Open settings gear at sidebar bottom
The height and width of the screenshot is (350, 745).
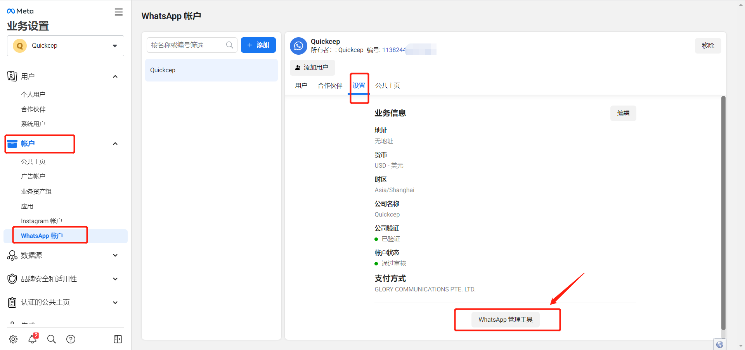click(13, 339)
